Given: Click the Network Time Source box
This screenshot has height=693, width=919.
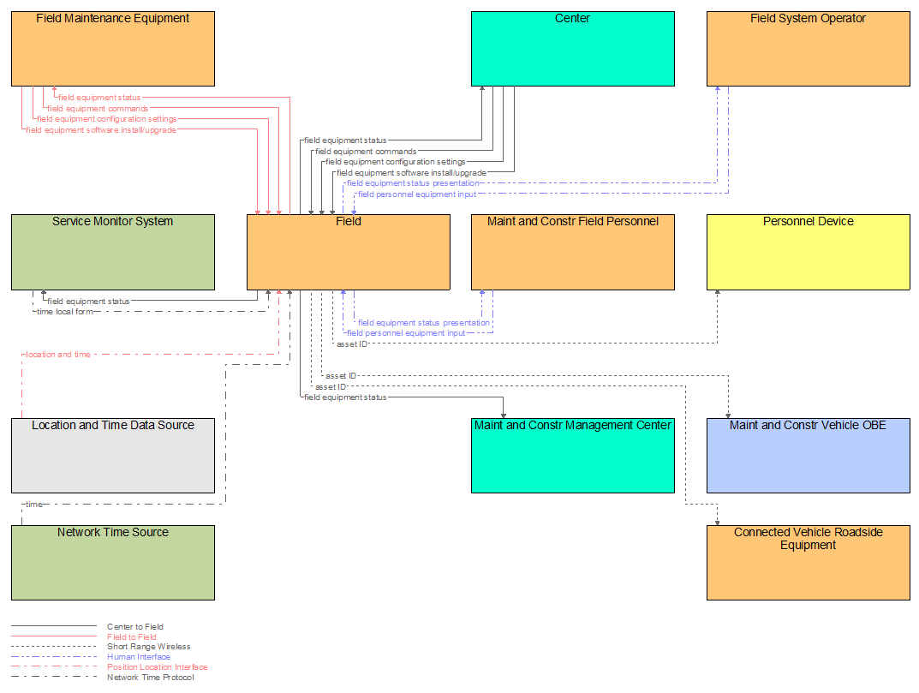Looking at the screenshot, I should tap(113, 562).
